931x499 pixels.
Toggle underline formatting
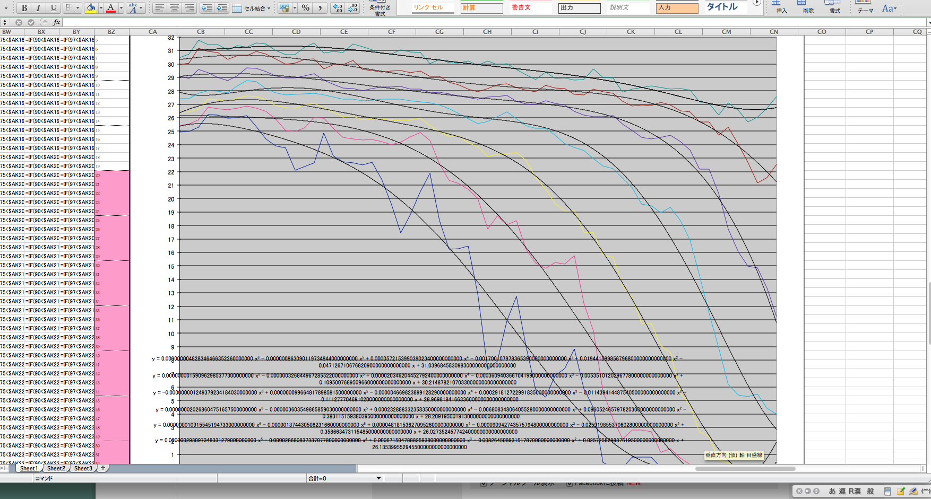click(54, 8)
